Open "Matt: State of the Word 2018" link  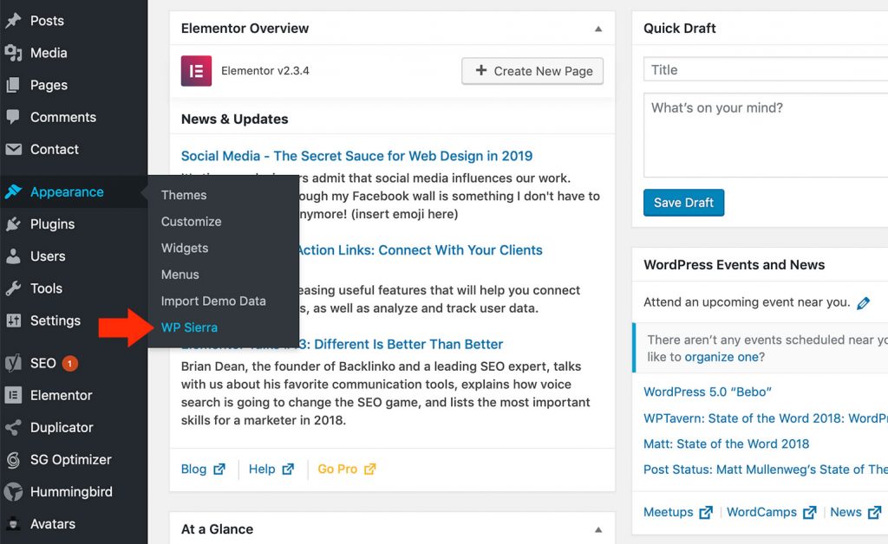(x=726, y=444)
